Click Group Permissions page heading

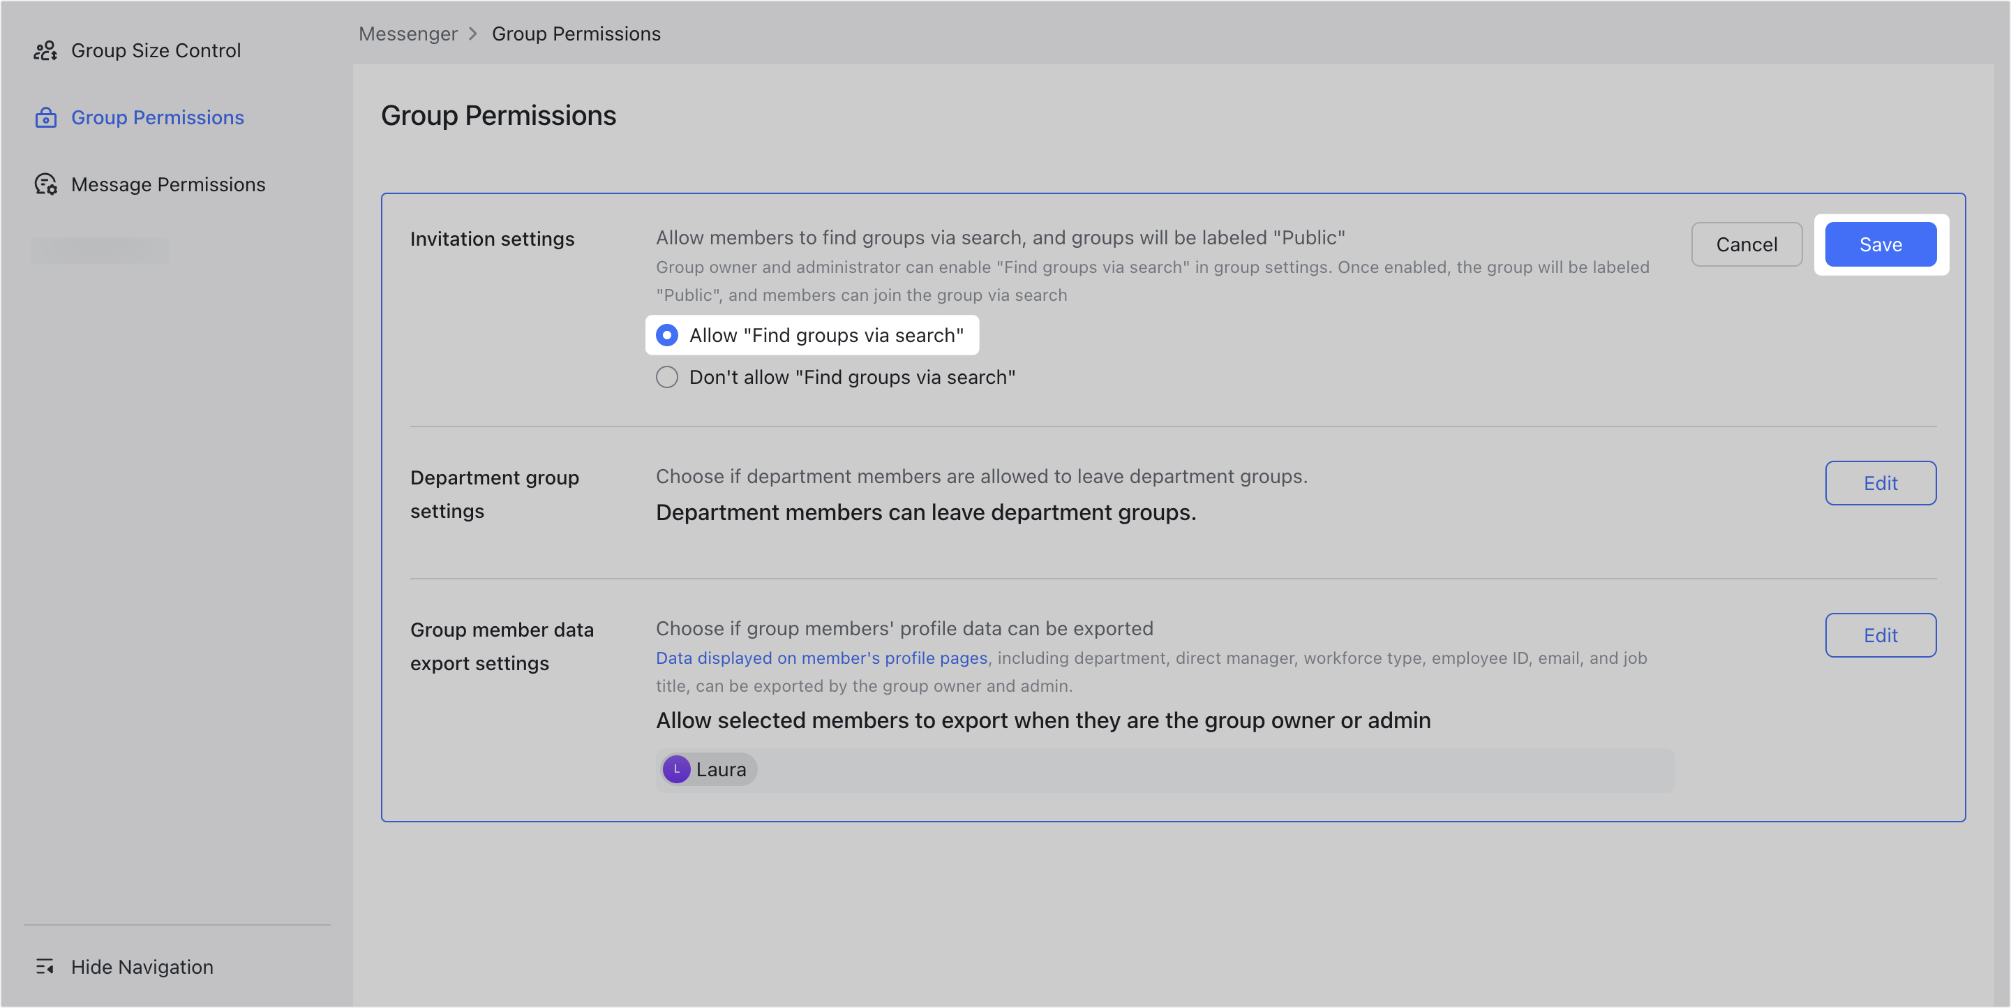498,116
